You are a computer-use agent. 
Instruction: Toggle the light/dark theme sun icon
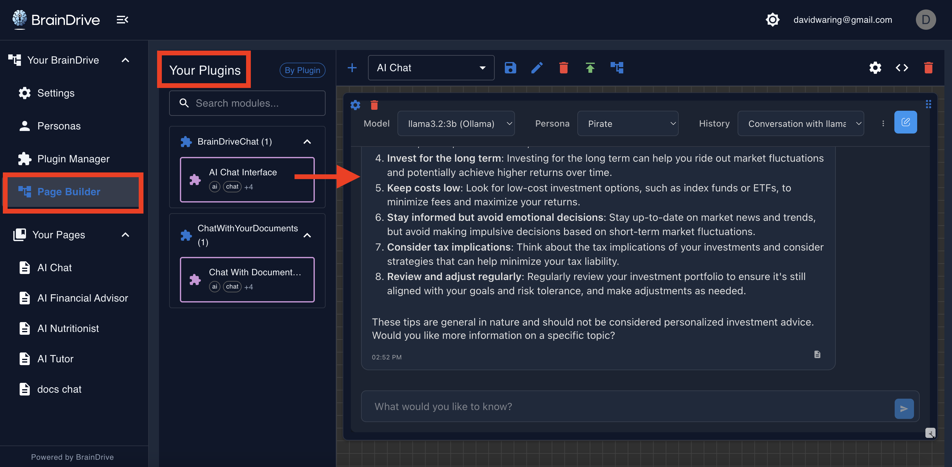click(x=772, y=20)
